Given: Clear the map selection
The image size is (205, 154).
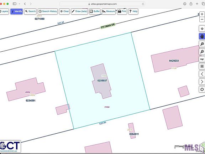Looking at the screenshot, I should pos(64,11).
